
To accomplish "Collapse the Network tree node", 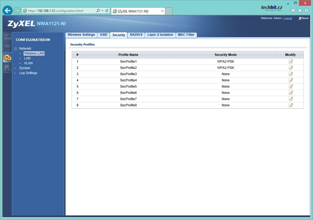I will [15, 49].
